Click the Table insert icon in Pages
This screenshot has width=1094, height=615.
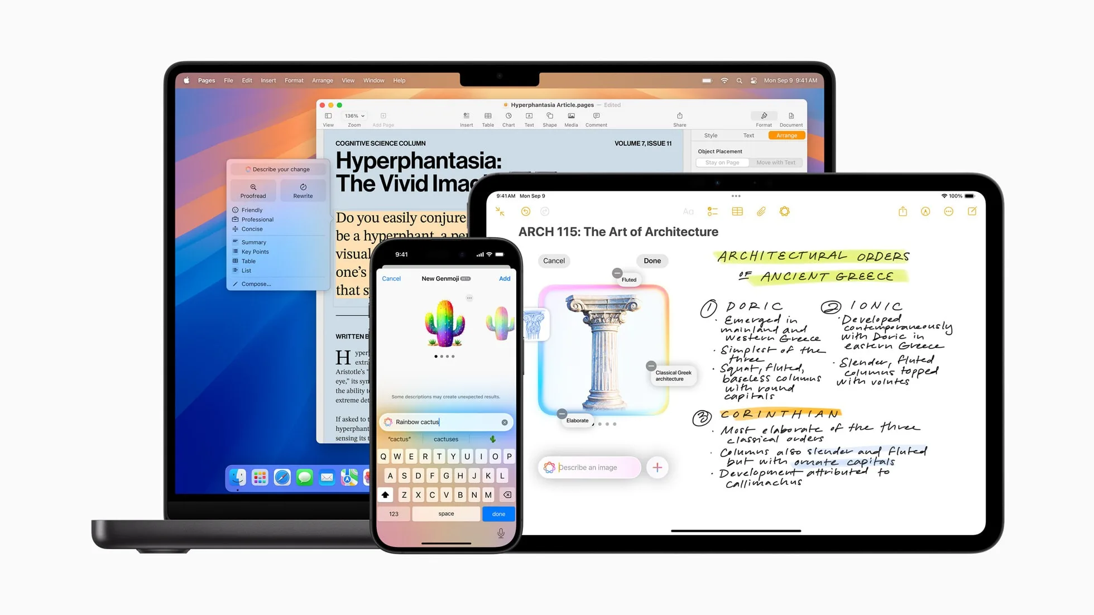click(488, 119)
